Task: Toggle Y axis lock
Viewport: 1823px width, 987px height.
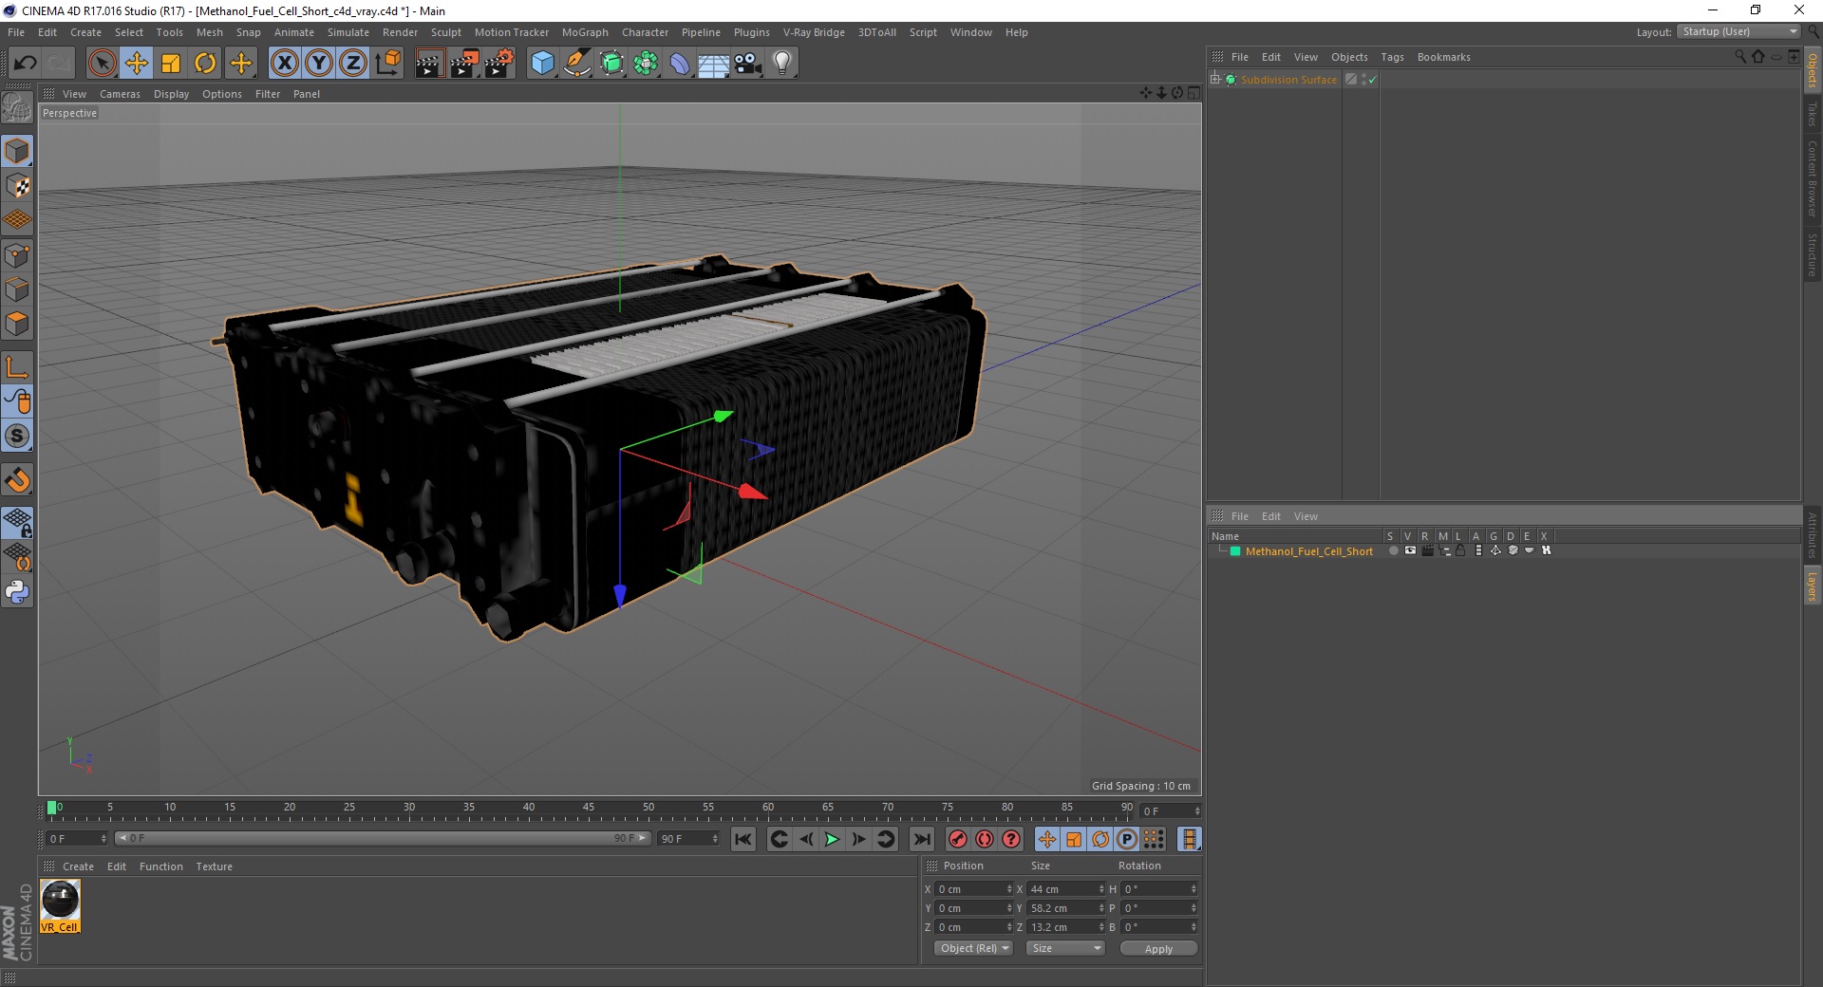Action: point(319,64)
